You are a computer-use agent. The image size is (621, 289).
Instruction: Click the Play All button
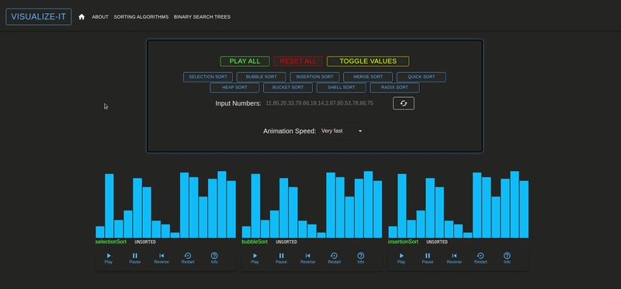pyautogui.click(x=245, y=61)
